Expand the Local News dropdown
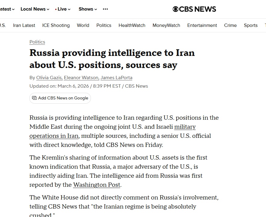This screenshot has width=266, height=217. 33,9
